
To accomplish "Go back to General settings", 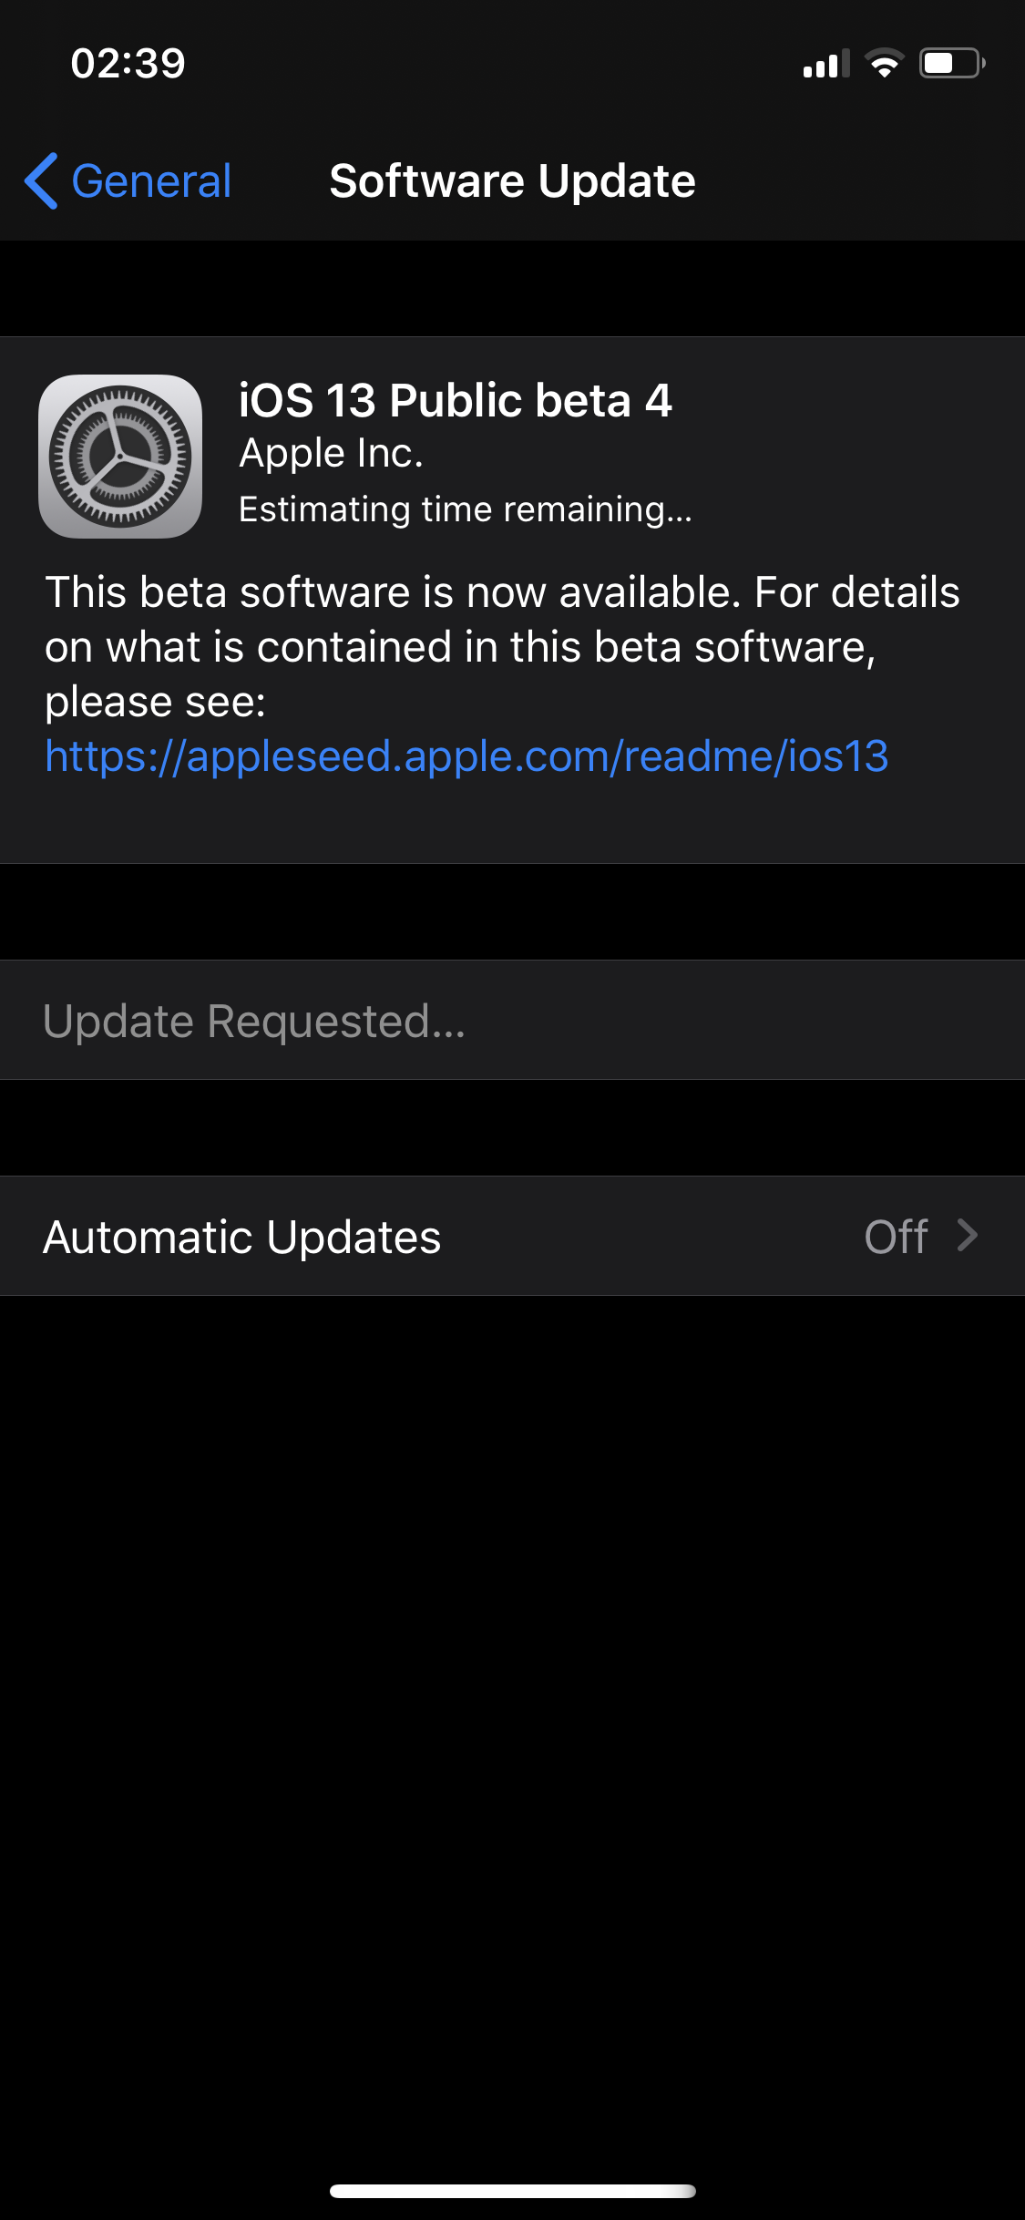I will point(128,180).
